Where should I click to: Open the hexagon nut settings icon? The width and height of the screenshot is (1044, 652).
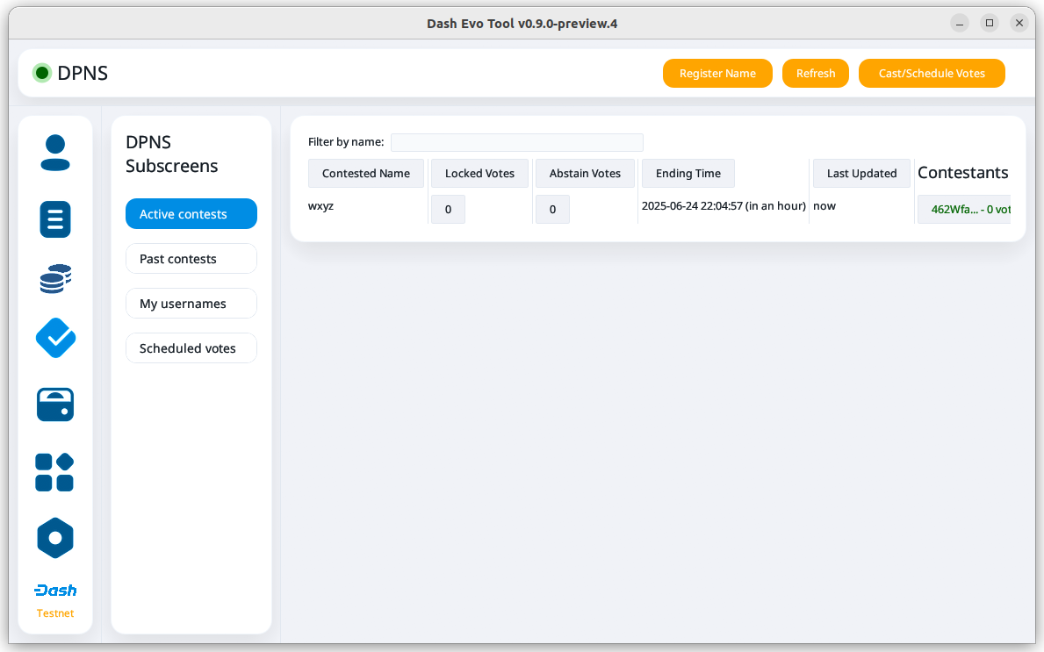(55, 538)
